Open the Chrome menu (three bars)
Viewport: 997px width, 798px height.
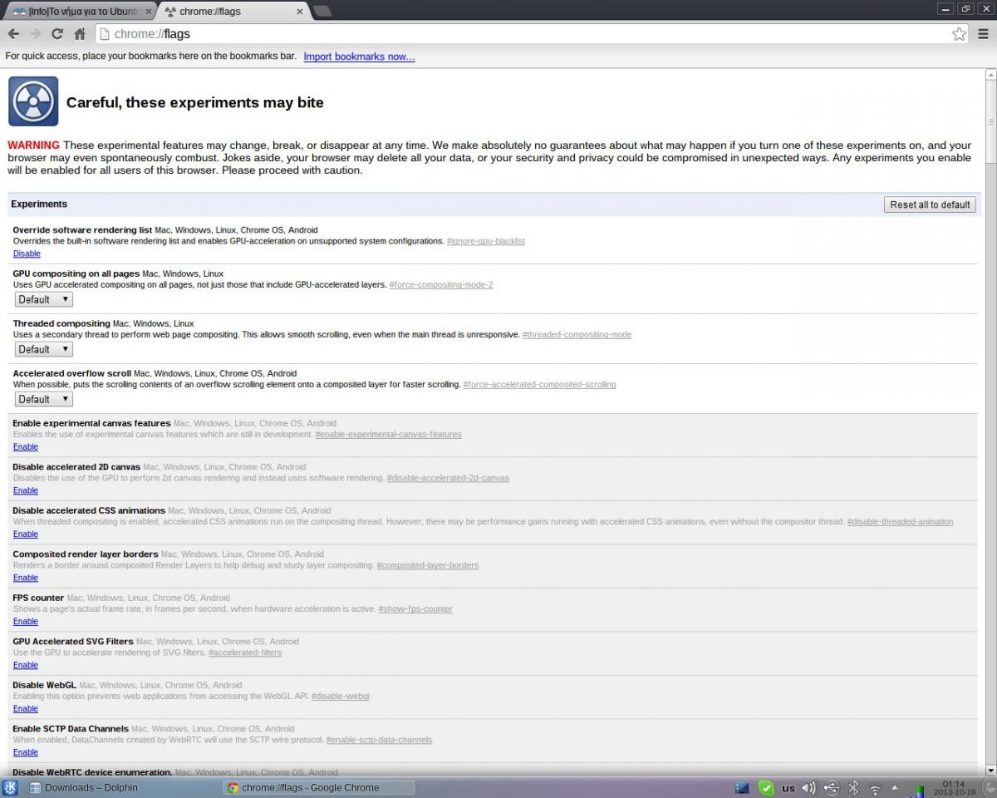click(983, 34)
